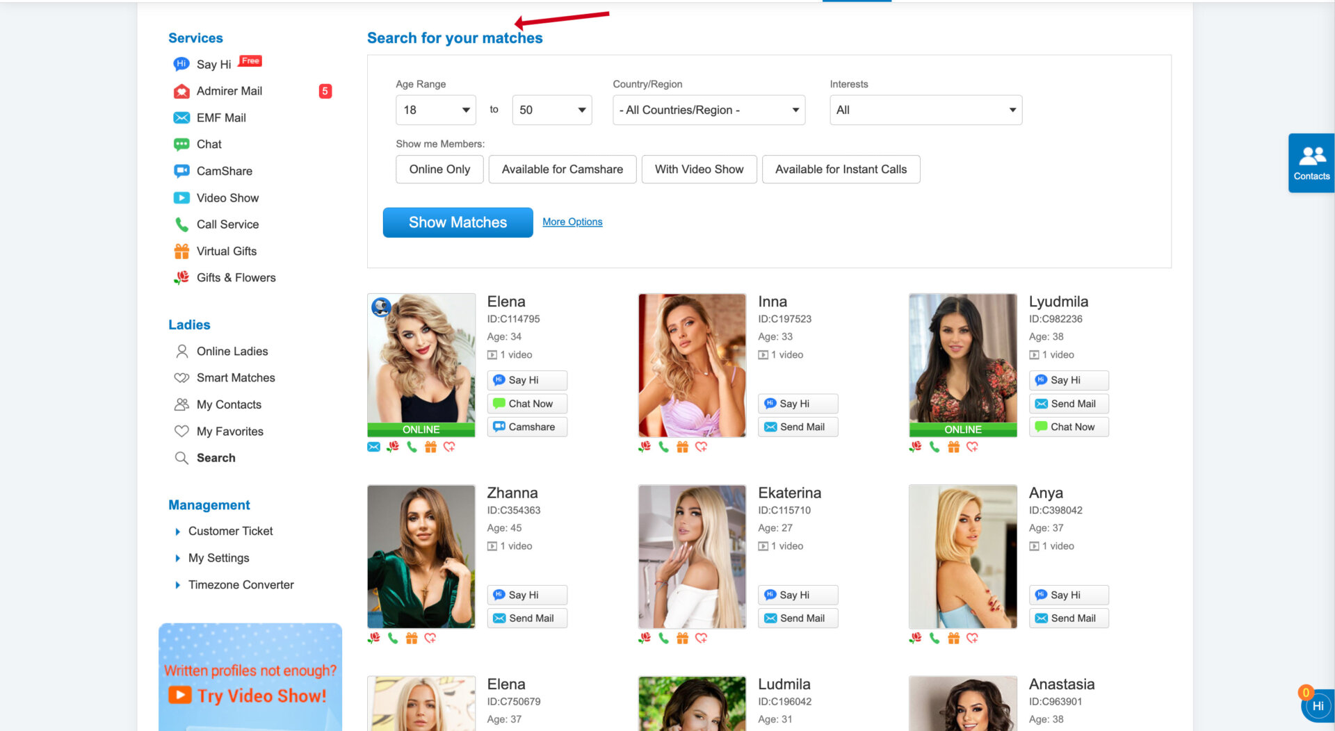Open the Gifts & Flowers rose icon
Viewport: 1335px width, 731px height.
pos(181,277)
